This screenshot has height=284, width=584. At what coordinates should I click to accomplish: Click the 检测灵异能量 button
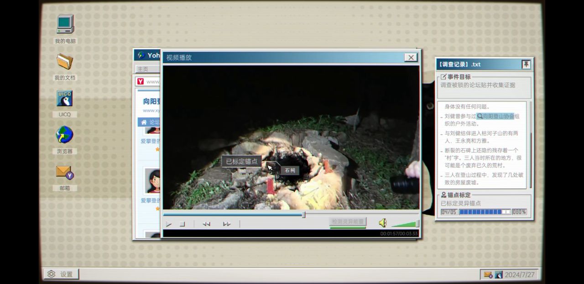pos(348,222)
